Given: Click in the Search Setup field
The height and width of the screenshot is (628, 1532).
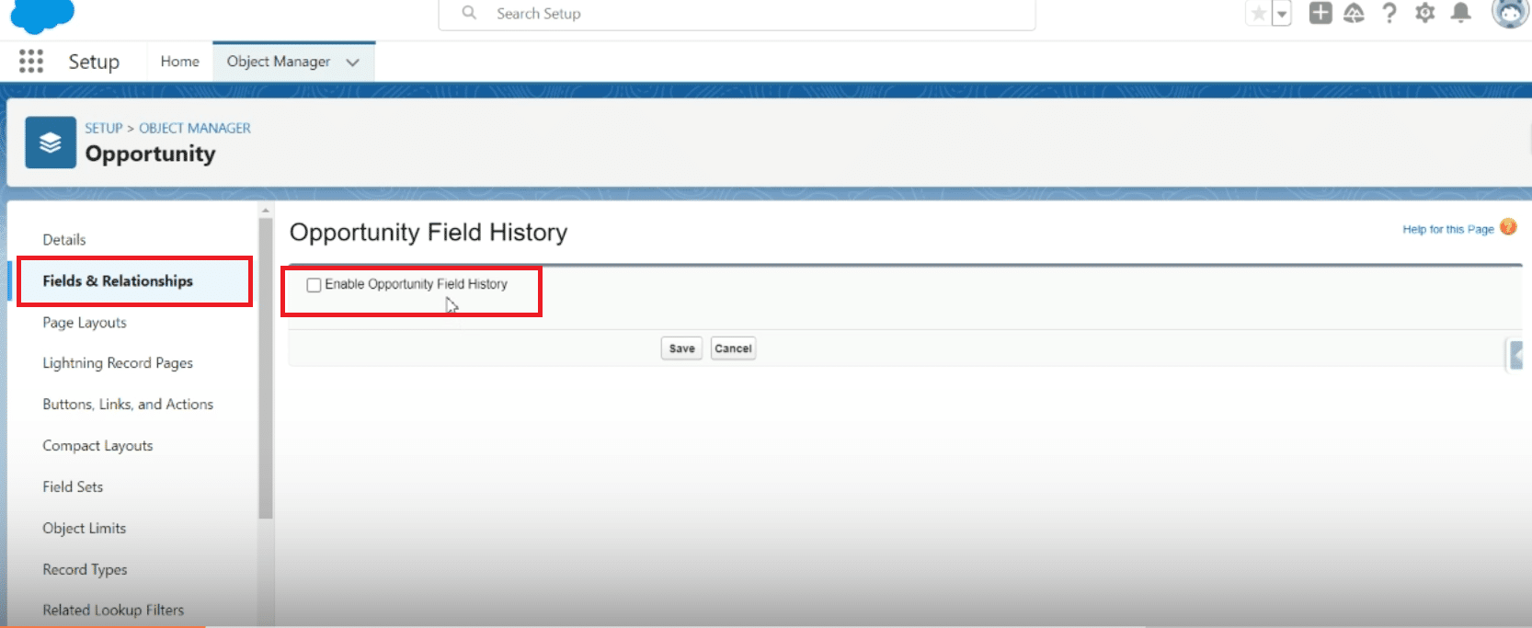Looking at the screenshot, I should (x=737, y=14).
